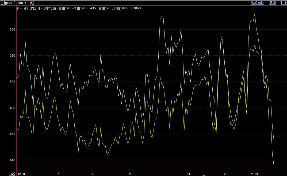Click the 540 price level on Y-axis

[12, 29]
